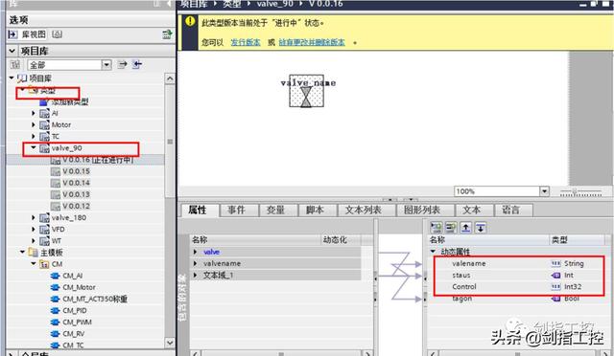Viewport: 614px width, 356px height.
Task: Click the move-up arrow icon above interface list
Action: (x=465, y=228)
